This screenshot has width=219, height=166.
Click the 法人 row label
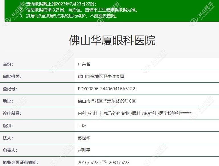[x=8, y=138]
